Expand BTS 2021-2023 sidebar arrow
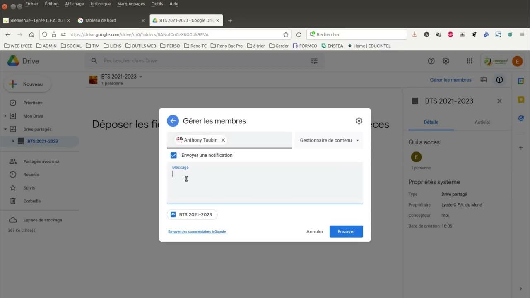 (x=13, y=141)
